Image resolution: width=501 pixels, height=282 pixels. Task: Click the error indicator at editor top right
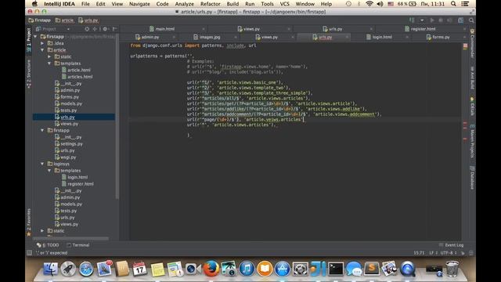coord(465,45)
